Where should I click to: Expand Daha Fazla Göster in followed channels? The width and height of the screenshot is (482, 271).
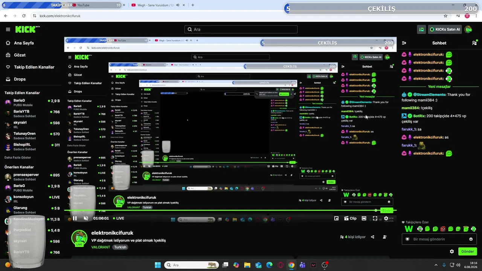pos(18,157)
